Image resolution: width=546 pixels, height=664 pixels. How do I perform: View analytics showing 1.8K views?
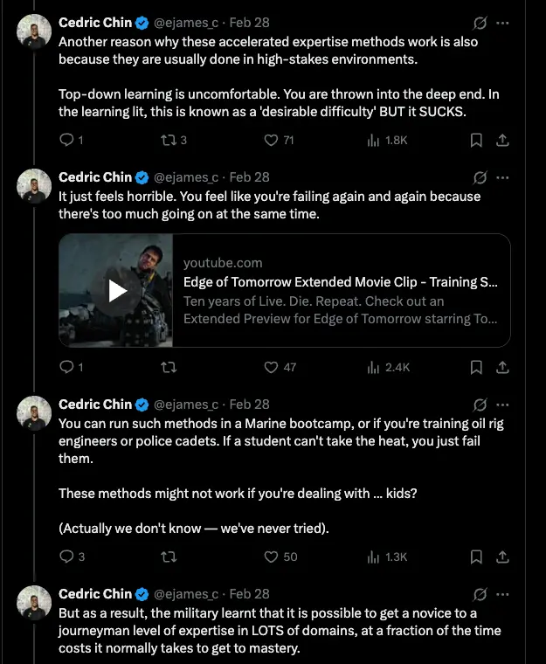pos(374,140)
